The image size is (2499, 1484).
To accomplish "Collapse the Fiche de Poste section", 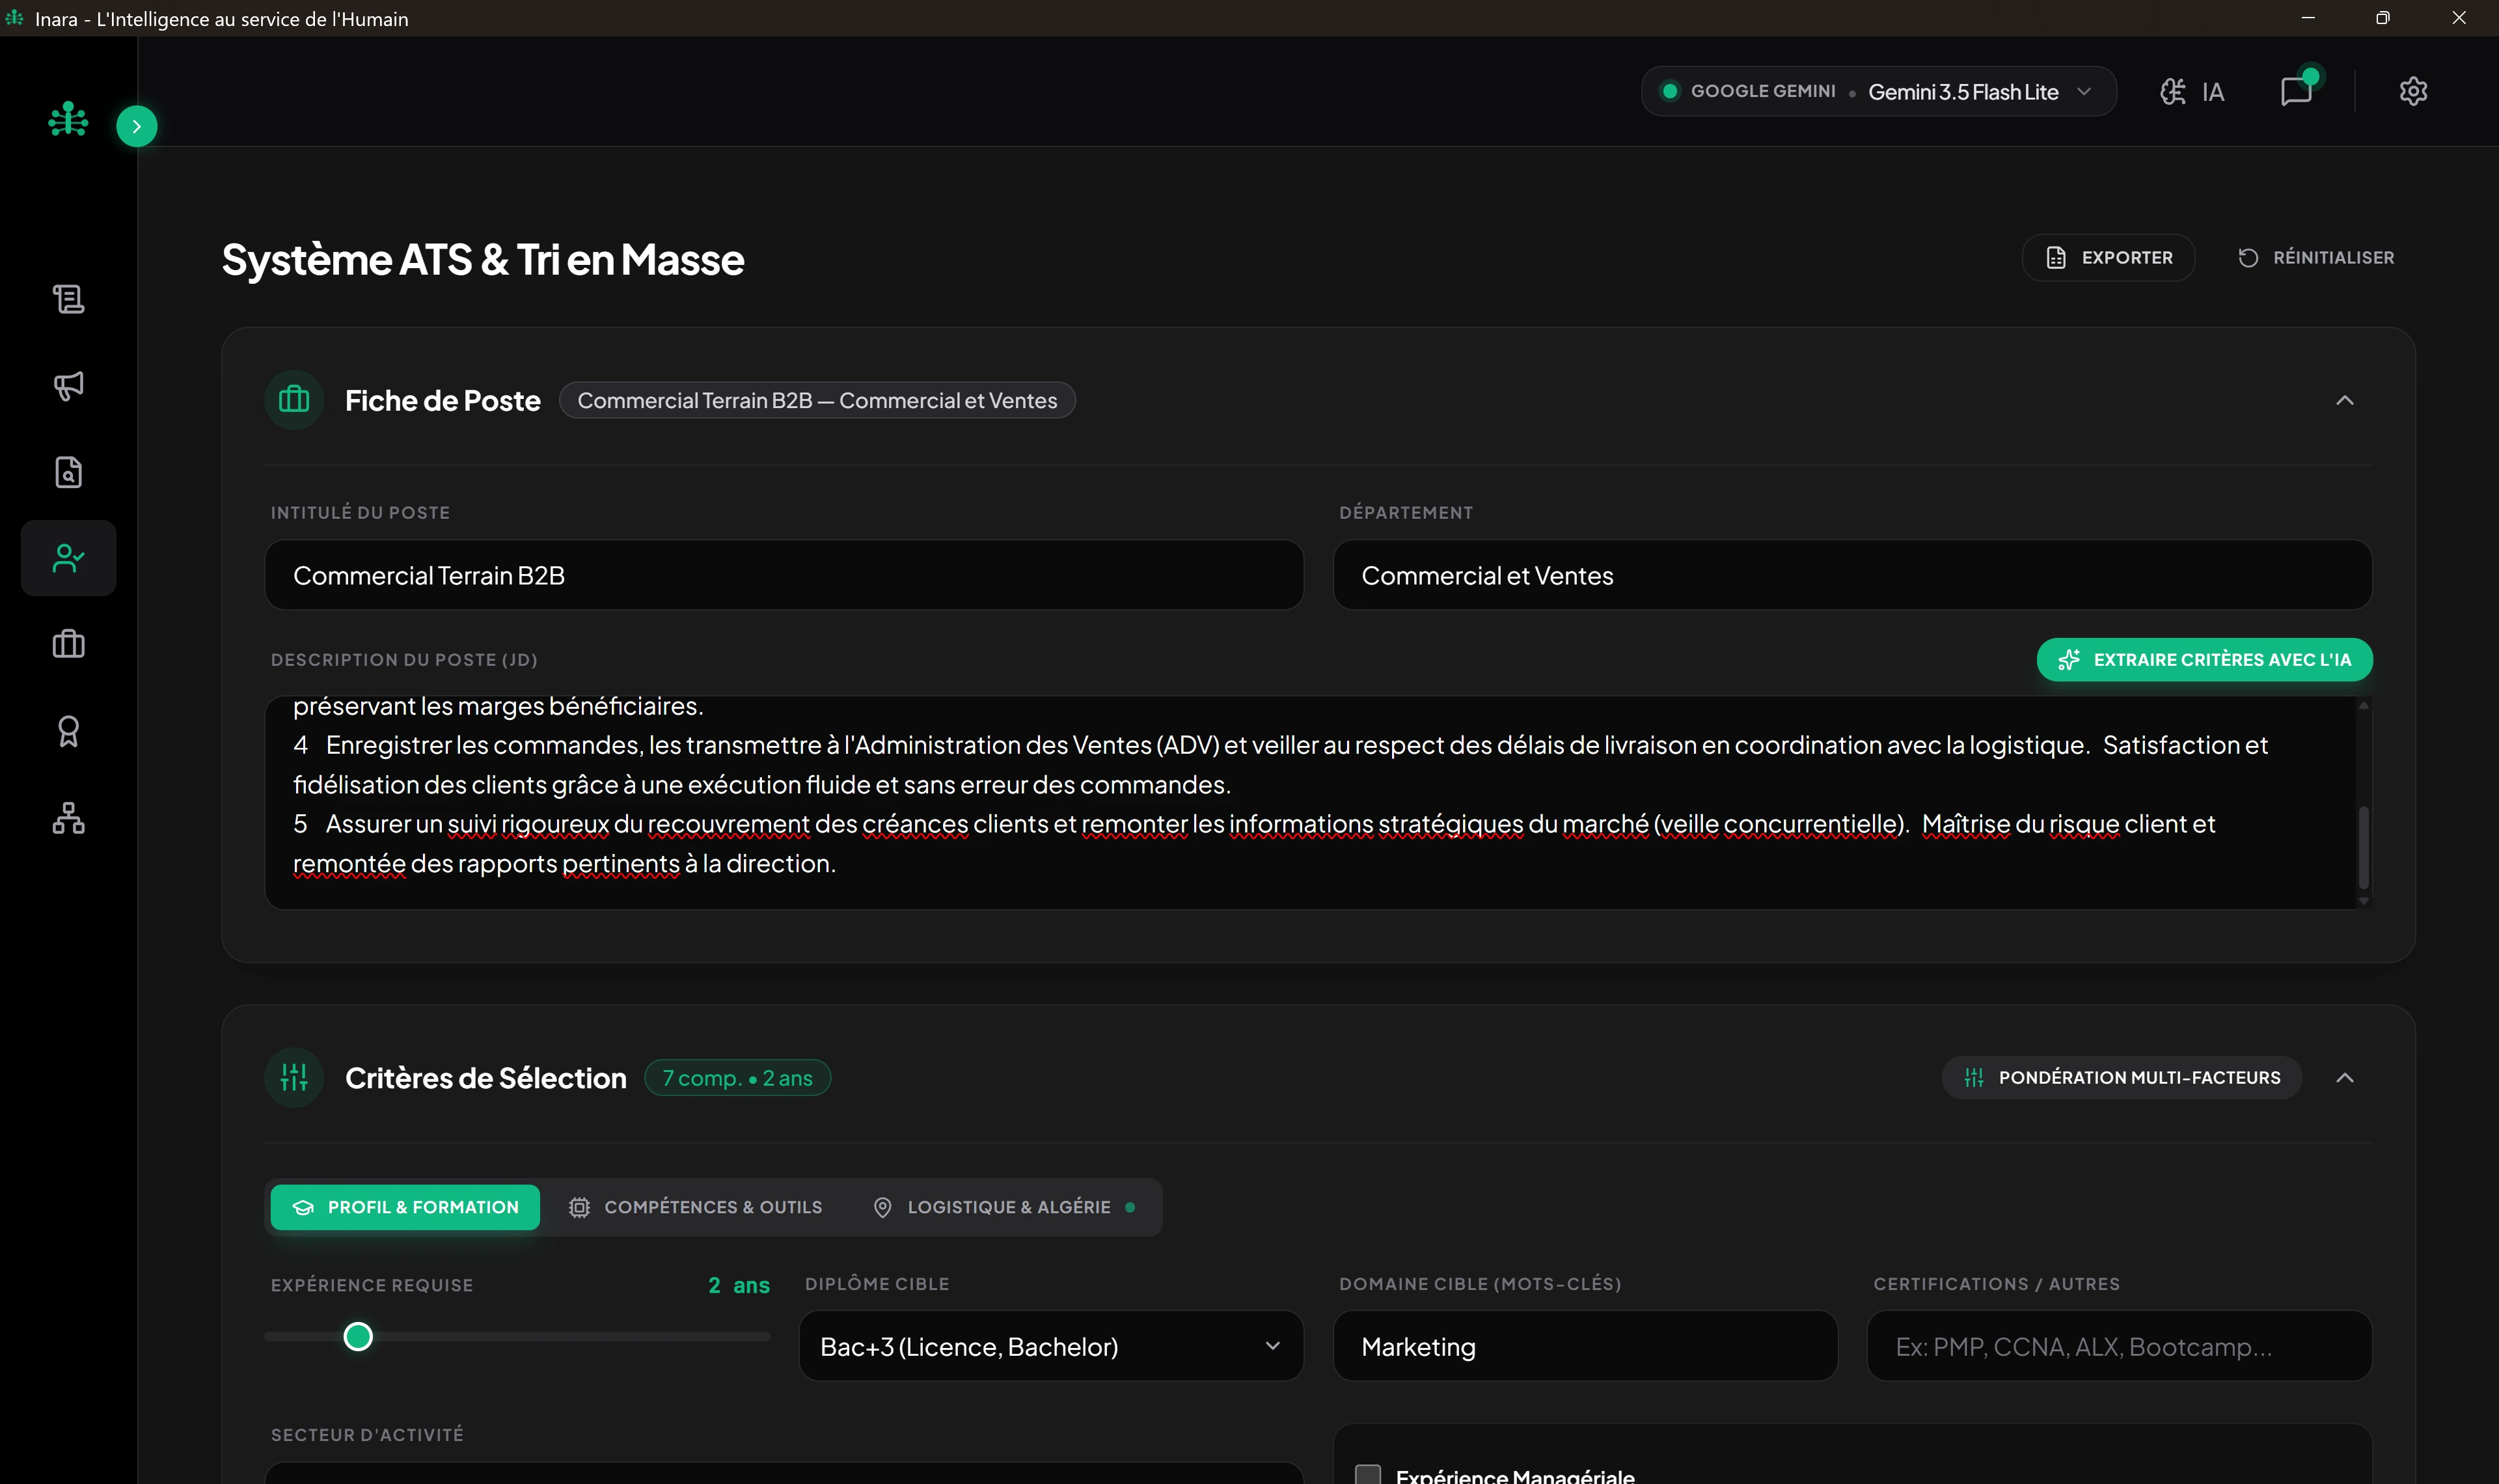I will 2345,400.
